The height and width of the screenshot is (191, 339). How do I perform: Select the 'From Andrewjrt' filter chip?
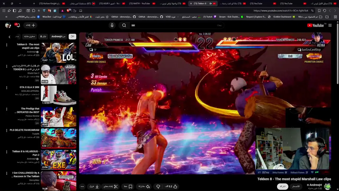[58, 36]
